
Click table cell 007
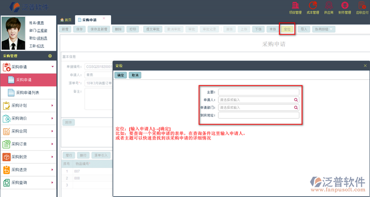coord(93,171)
